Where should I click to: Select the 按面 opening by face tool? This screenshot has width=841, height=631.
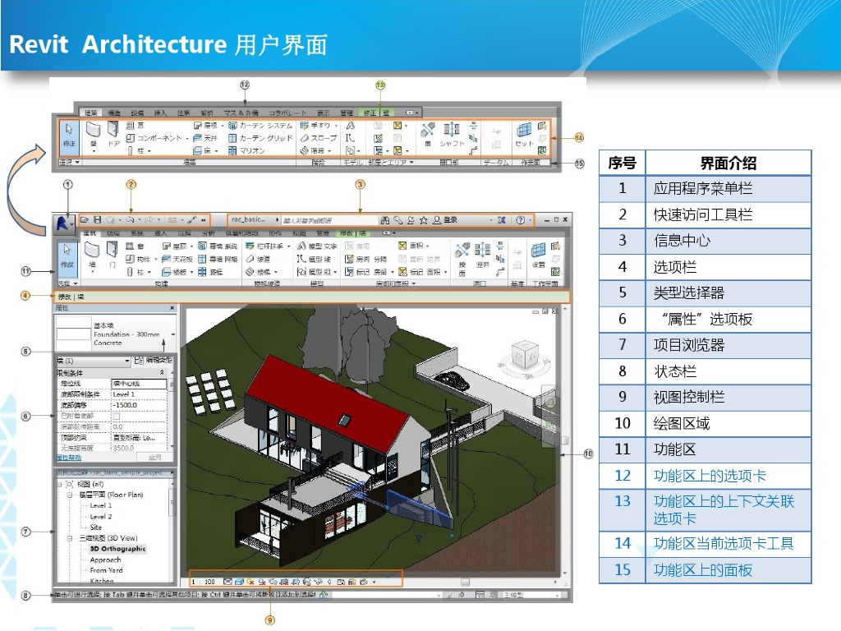462,260
